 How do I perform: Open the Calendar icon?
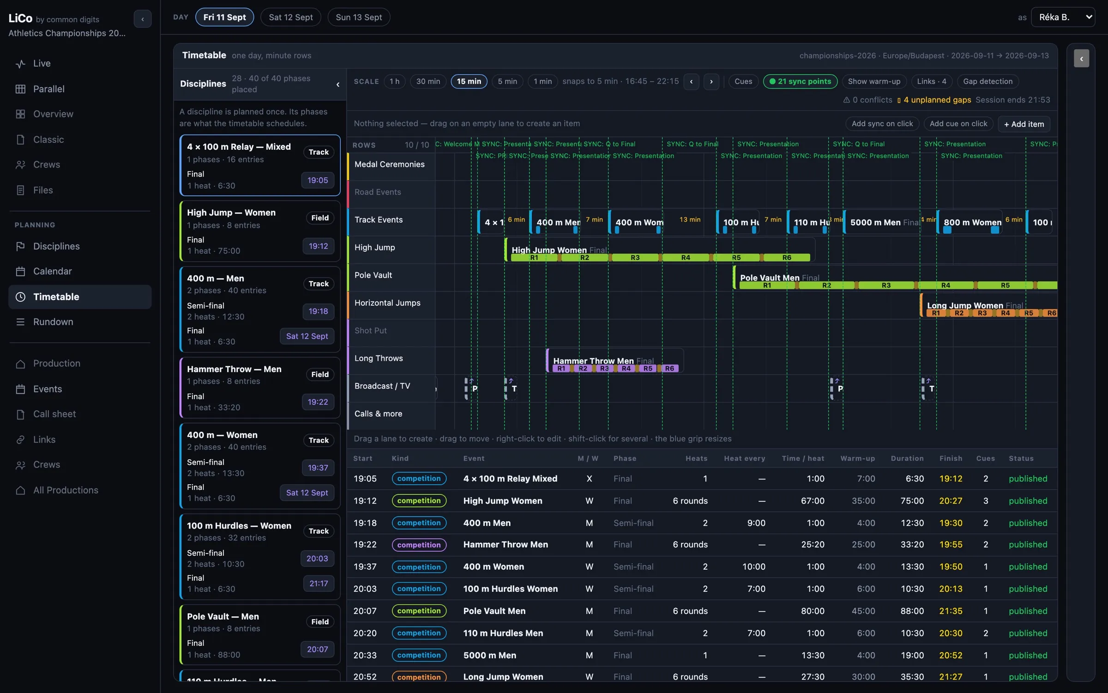(x=20, y=272)
